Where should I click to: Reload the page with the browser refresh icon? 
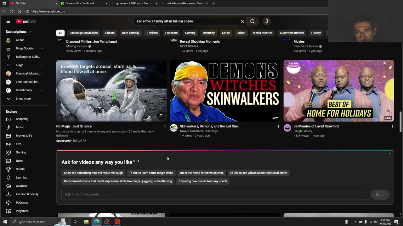click(12, 11)
